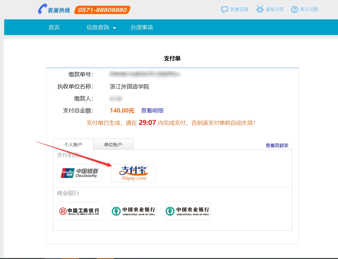This screenshot has width=338, height=259.
Task: Go to 首页 in the navigation bar
Action: click(x=54, y=27)
